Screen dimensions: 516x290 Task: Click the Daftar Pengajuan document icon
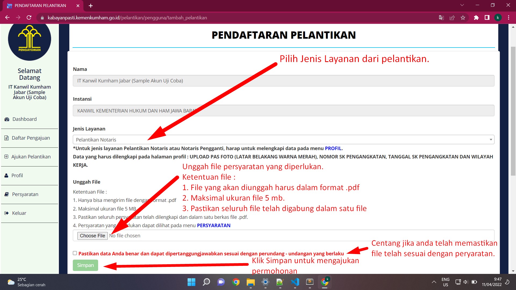click(x=7, y=138)
